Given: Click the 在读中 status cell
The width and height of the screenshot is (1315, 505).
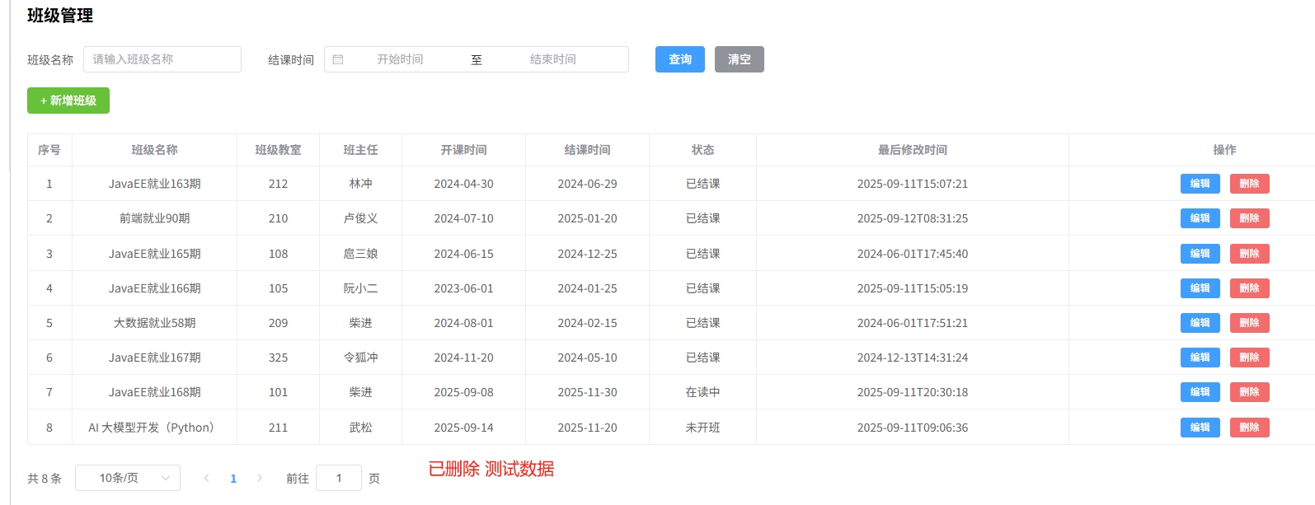Looking at the screenshot, I should [703, 392].
